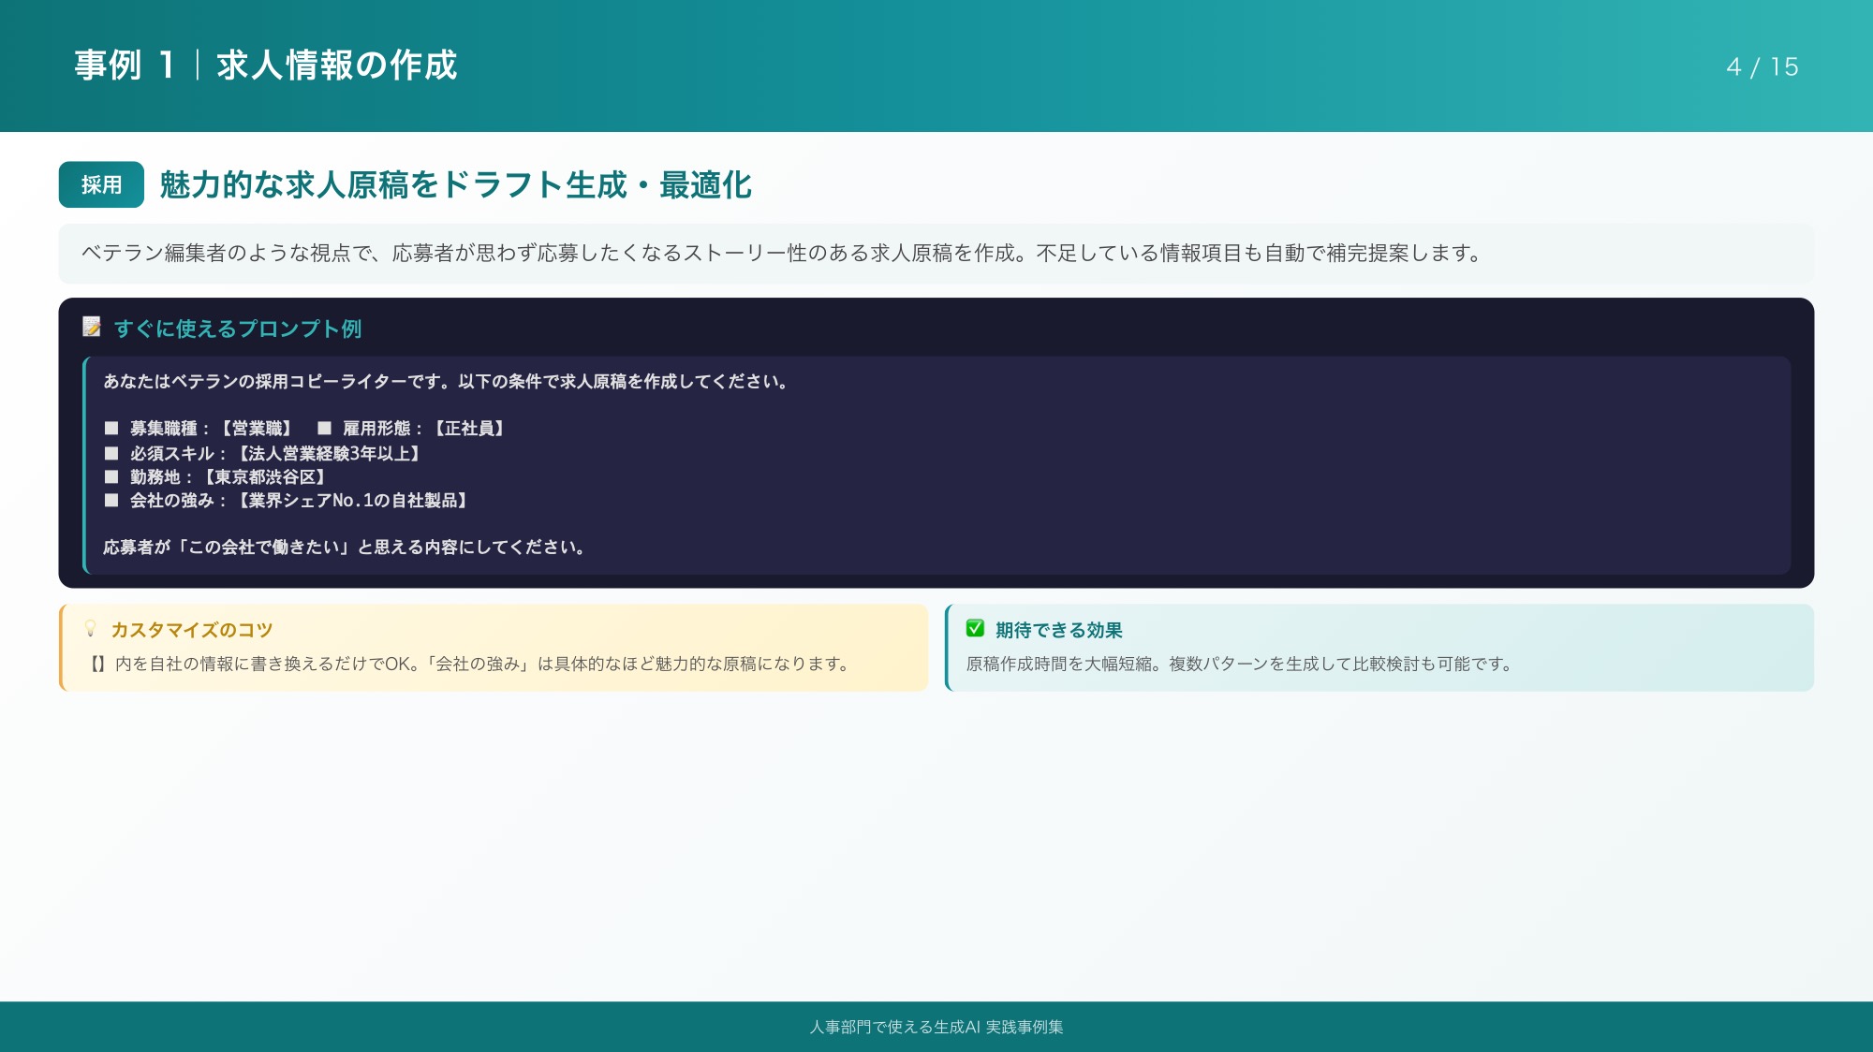
Task: Click the green checkmark icon beside 期待できる効果
Action: (975, 628)
